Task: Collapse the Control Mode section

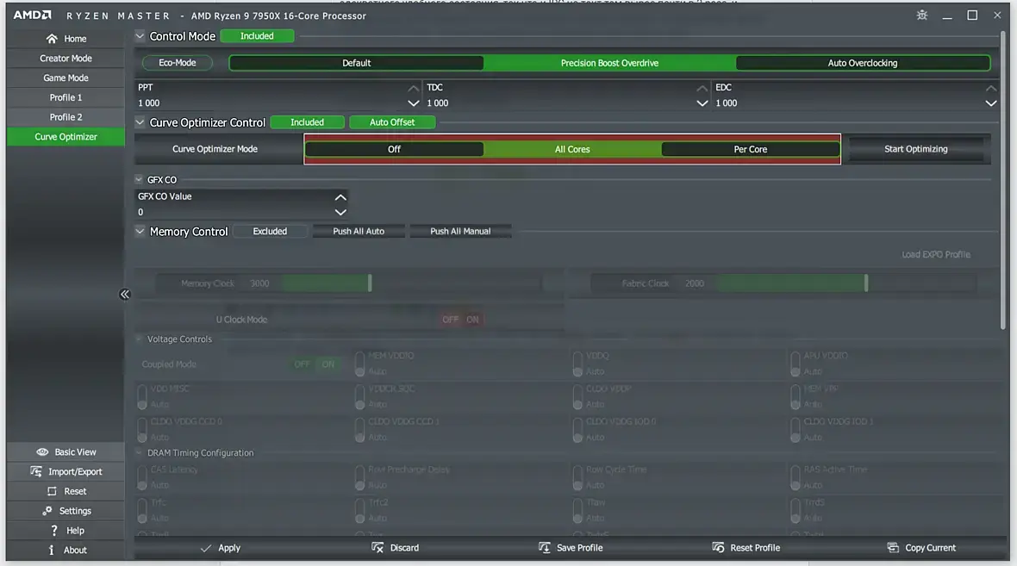Action: [x=140, y=36]
